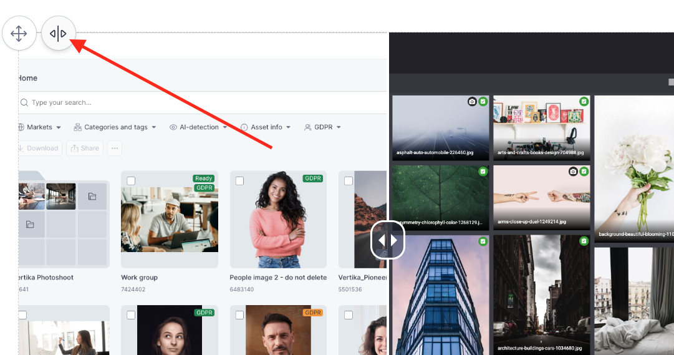Click GDPR badge on black-background portrait
The image size is (674, 355).
pyautogui.click(x=204, y=313)
